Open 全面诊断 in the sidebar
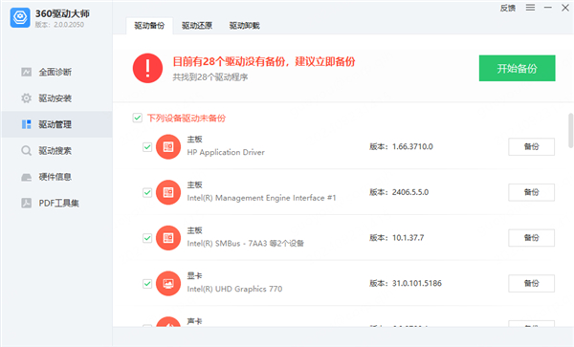The image size is (574, 347). pyautogui.click(x=56, y=72)
